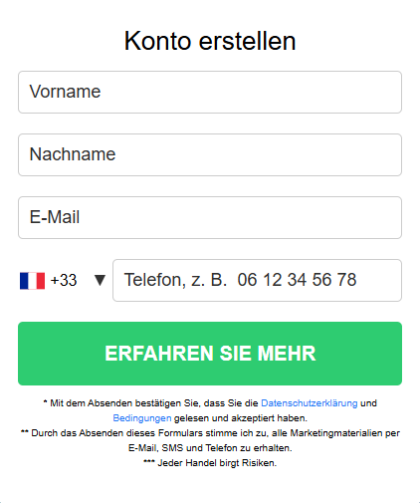This screenshot has height=503, width=420.
Task: Click the '06 12 34 56 78' placeholder
Action: [297, 280]
